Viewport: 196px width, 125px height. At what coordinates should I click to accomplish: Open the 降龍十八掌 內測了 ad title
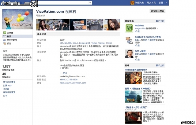pyautogui.click(x=137, y=107)
